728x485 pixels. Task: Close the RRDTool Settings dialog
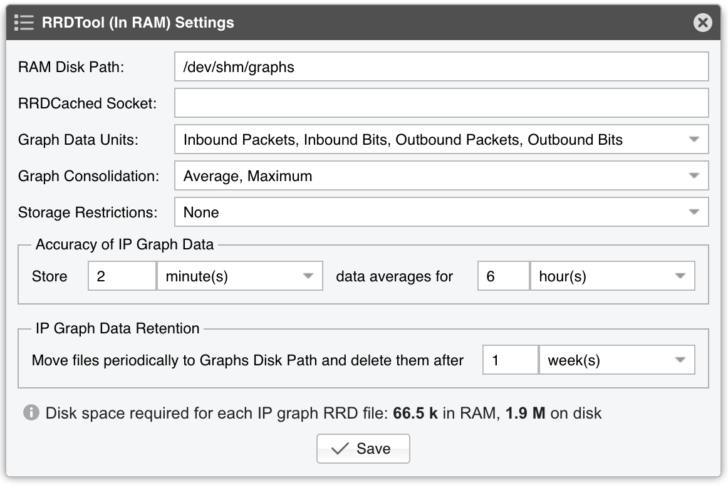(x=702, y=23)
